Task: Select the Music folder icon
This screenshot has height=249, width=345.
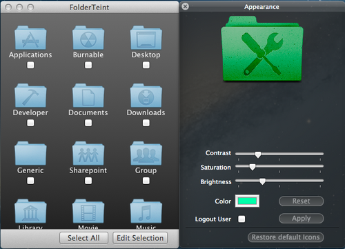Action: pyautogui.click(x=146, y=211)
